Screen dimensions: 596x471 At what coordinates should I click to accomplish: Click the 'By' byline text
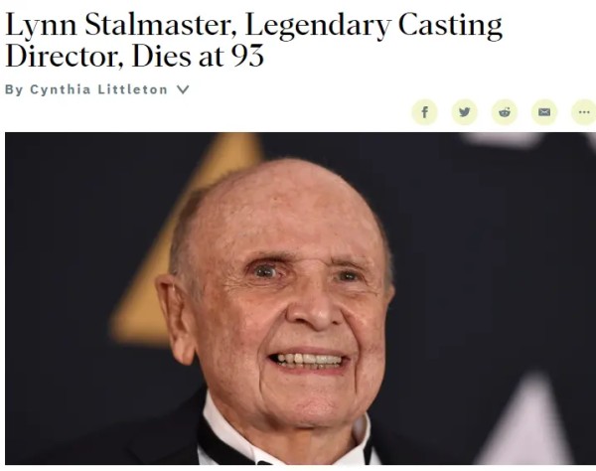coord(14,90)
